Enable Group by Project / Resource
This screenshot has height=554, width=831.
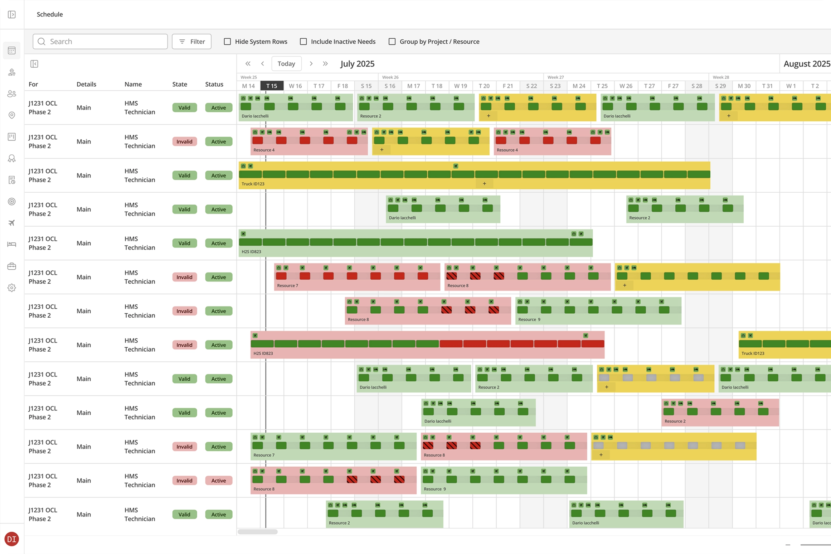(x=392, y=42)
